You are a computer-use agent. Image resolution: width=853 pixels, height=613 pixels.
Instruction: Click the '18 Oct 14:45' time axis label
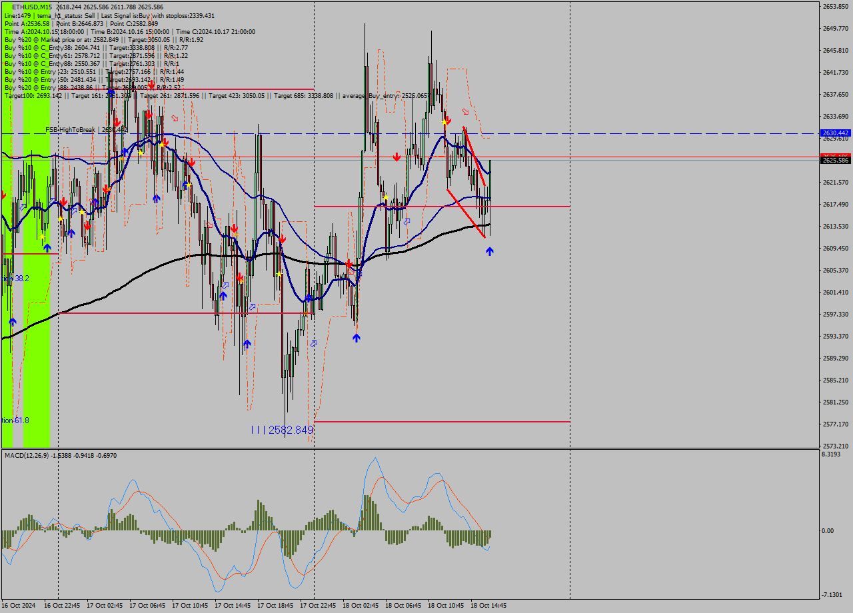[488, 606]
